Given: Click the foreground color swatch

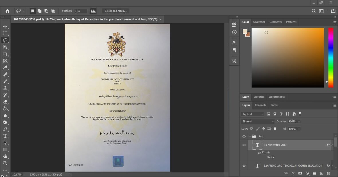Looking at the screenshot, I should [245, 32].
